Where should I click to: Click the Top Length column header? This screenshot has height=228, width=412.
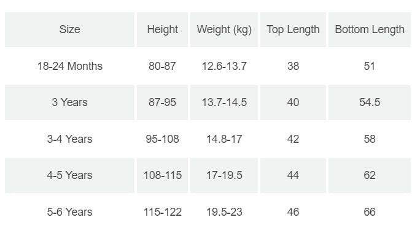(x=293, y=29)
